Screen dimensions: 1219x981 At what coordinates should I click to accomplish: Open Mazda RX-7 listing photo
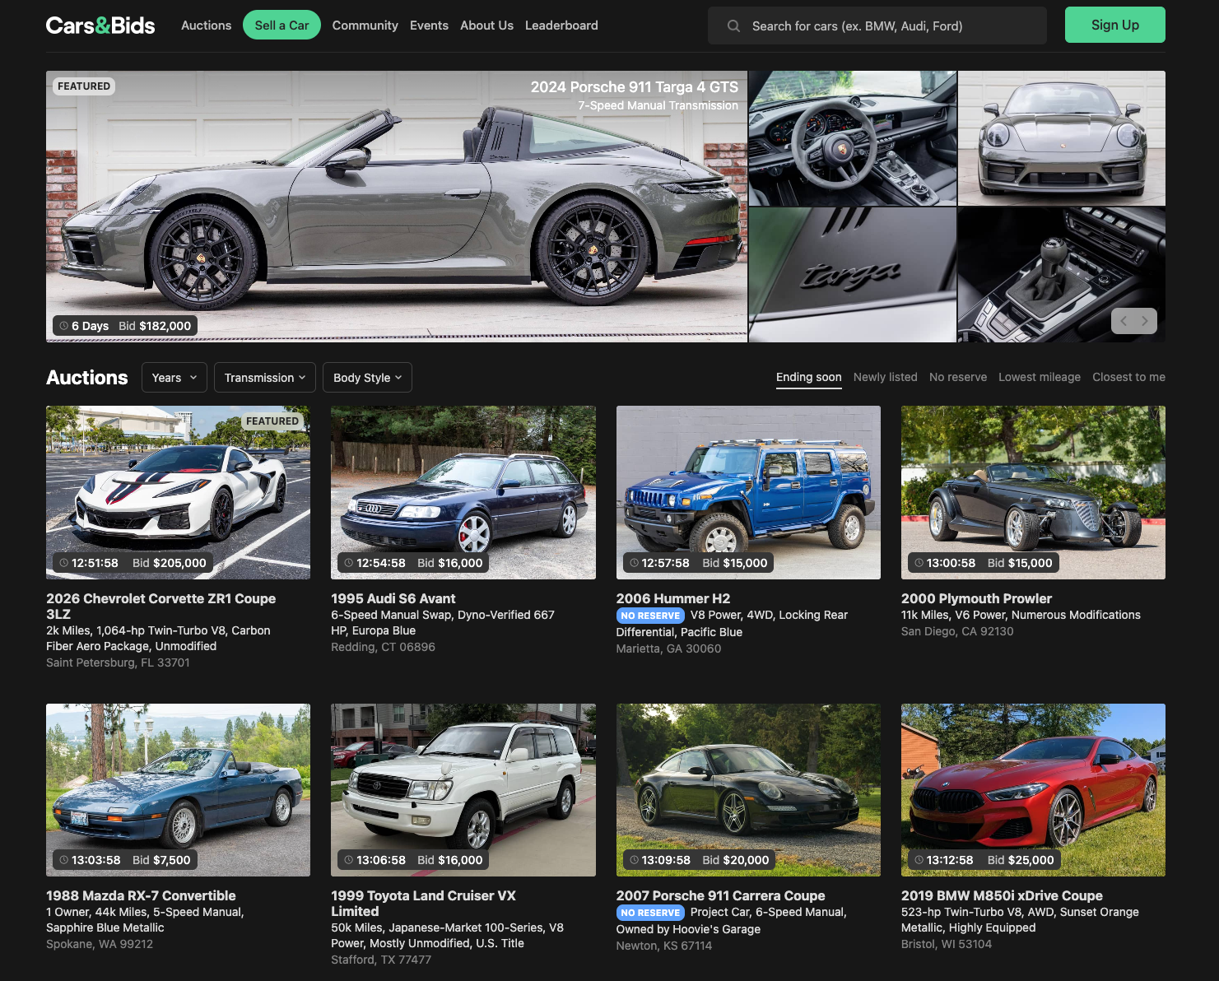[178, 790]
